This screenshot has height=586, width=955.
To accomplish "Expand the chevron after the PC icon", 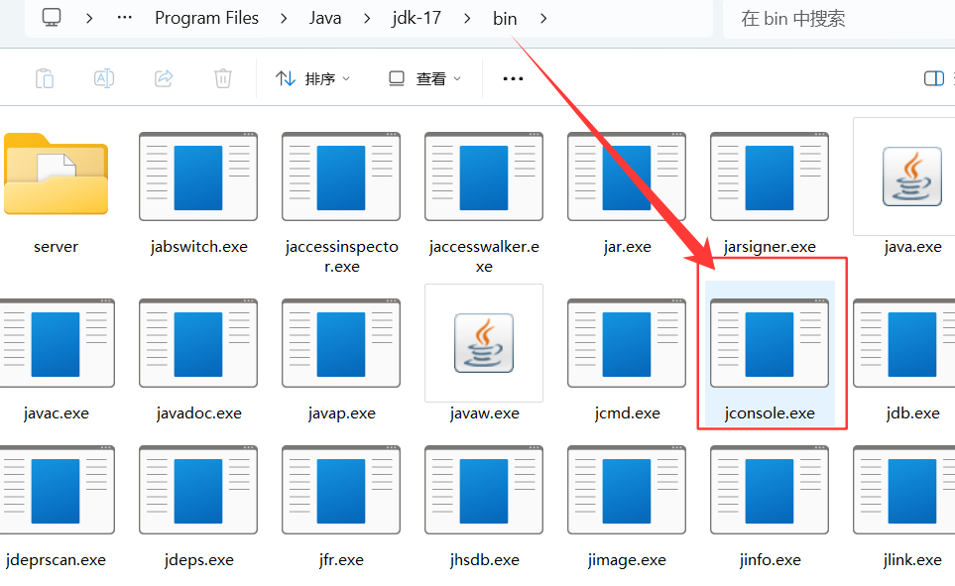I will 89,18.
